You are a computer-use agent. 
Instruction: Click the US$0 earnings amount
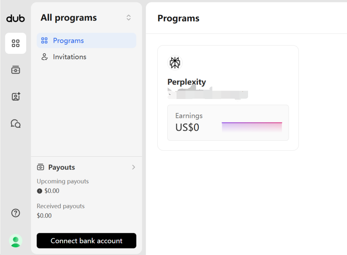click(187, 128)
